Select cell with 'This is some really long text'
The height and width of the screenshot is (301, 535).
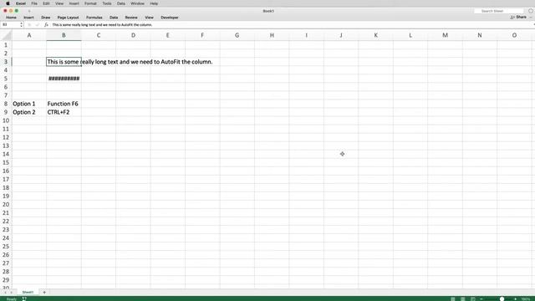coord(64,62)
